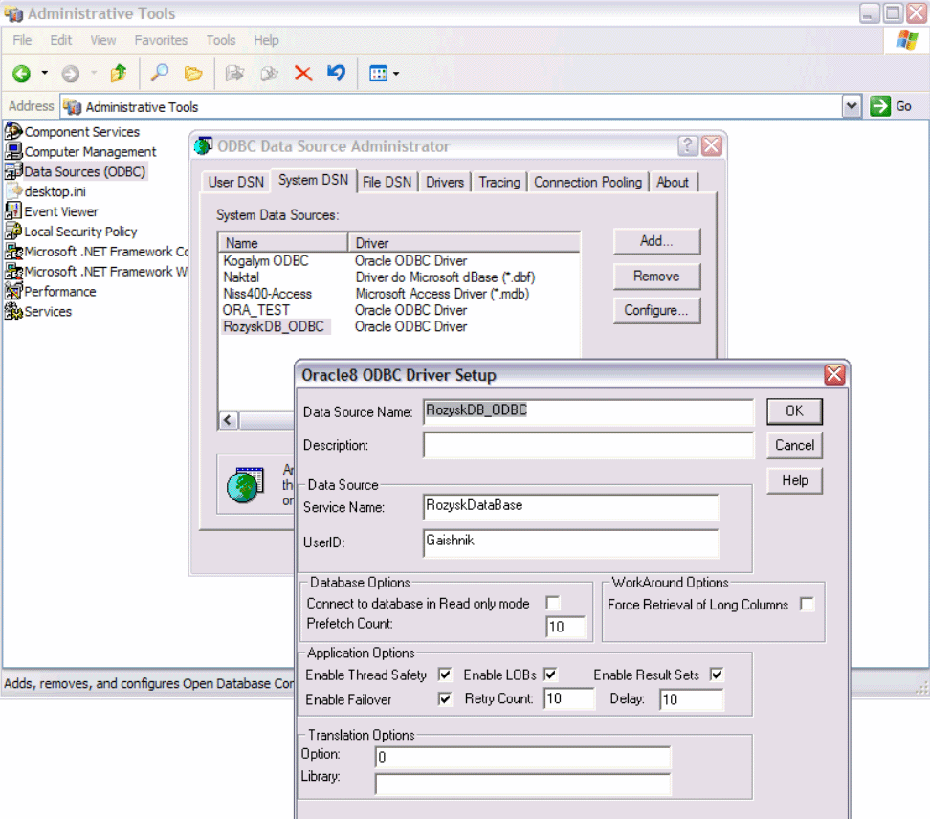Click in the Prefetch Count field

[565, 627]
